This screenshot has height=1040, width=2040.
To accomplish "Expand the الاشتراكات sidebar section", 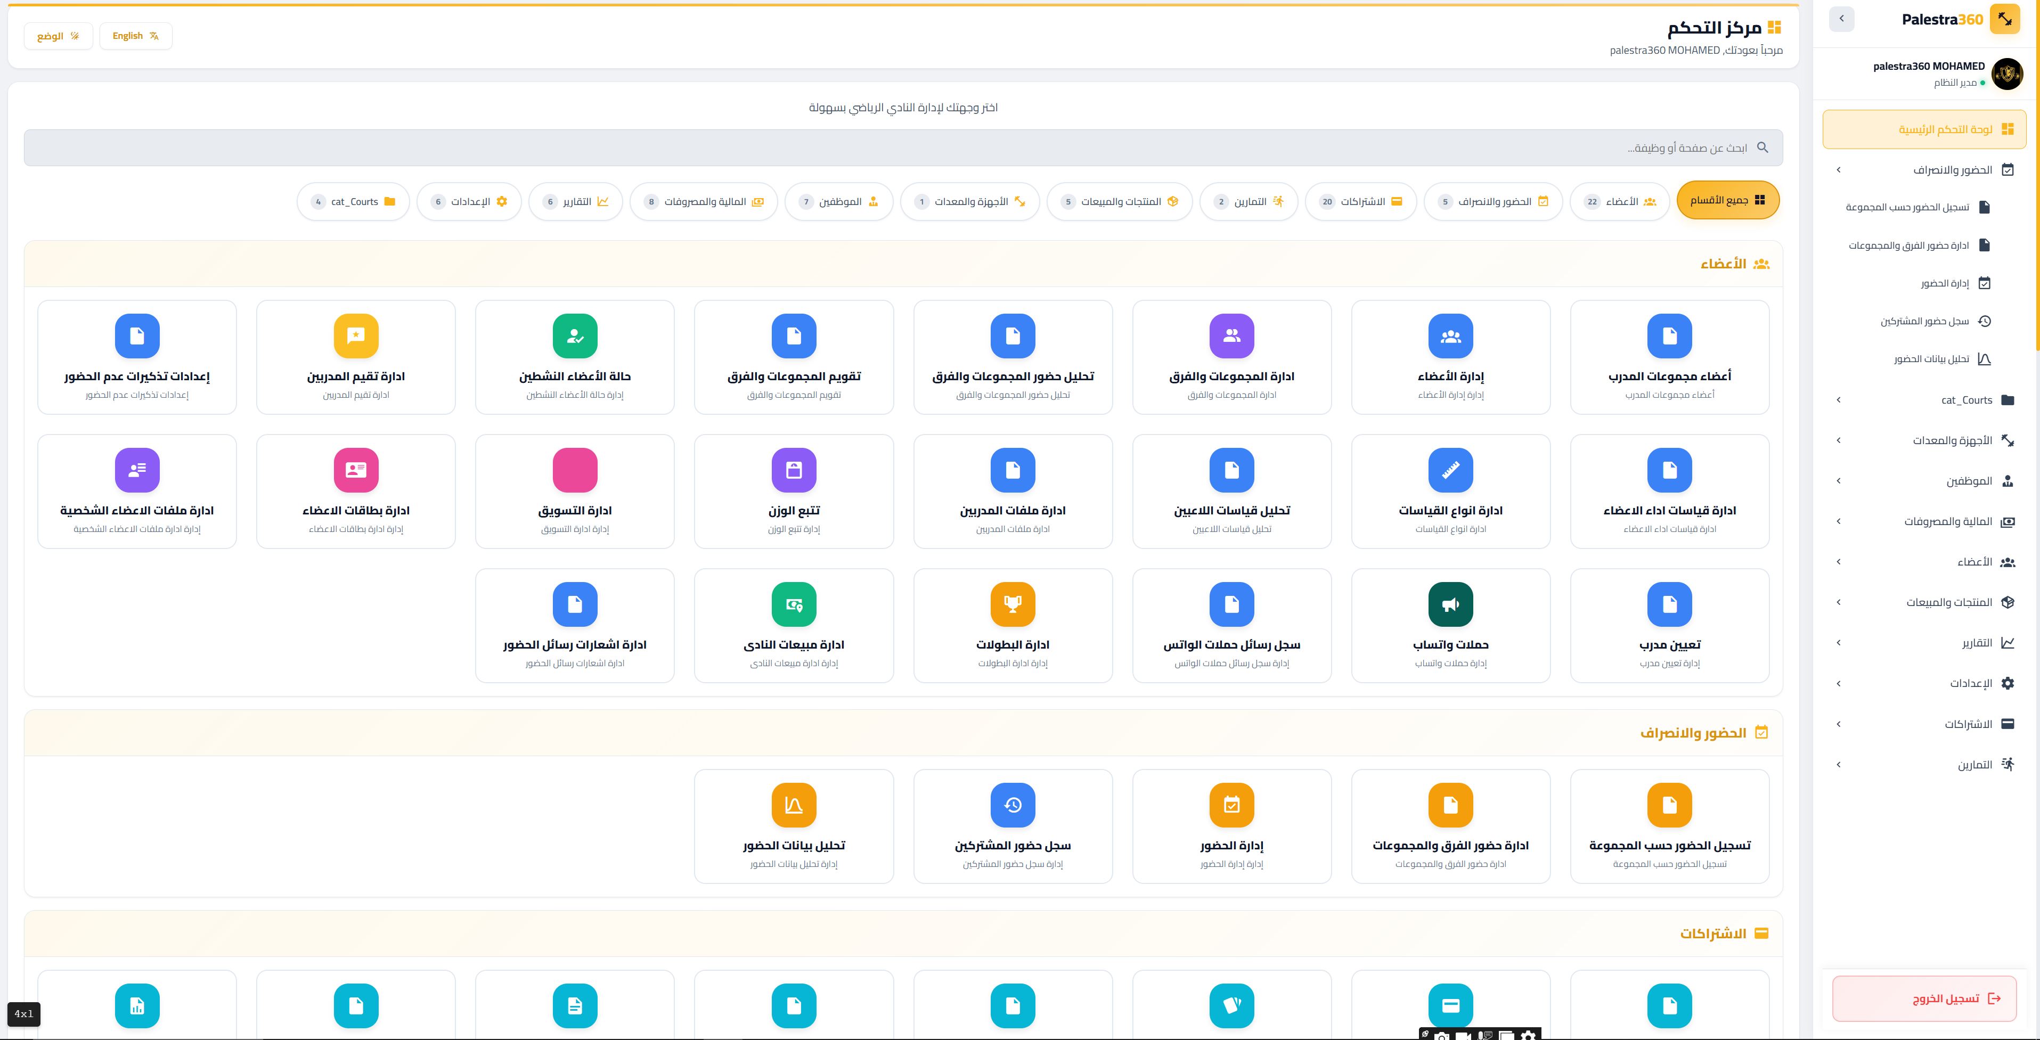I will point(1923,723).
